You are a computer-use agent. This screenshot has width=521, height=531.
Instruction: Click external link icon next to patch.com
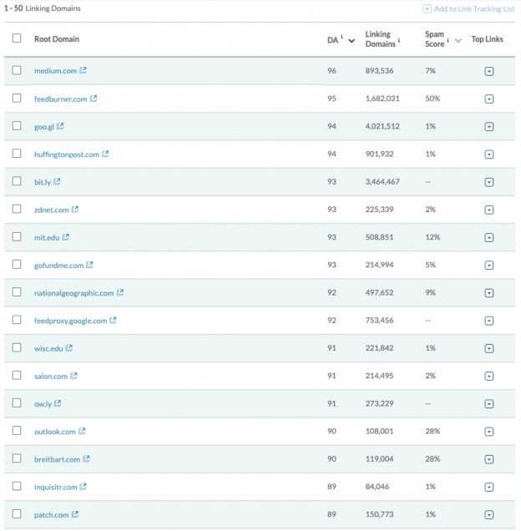[75, 514]
